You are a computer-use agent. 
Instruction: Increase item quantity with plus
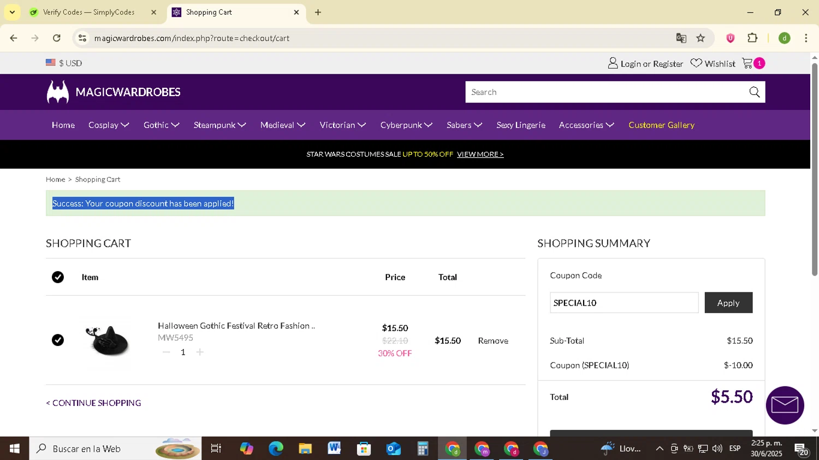[x=200, y=353]
